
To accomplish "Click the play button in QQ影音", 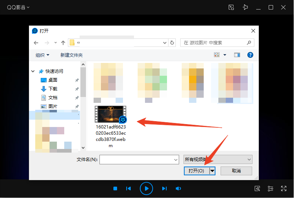I will (146, 188).
